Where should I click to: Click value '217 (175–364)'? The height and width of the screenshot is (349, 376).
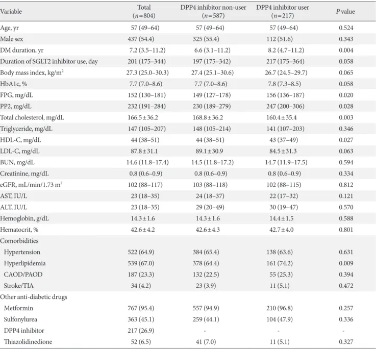pyautogui.click(x=285, y=61)
